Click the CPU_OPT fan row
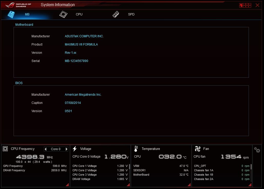The image size is (264, 189). pos(222,166)
